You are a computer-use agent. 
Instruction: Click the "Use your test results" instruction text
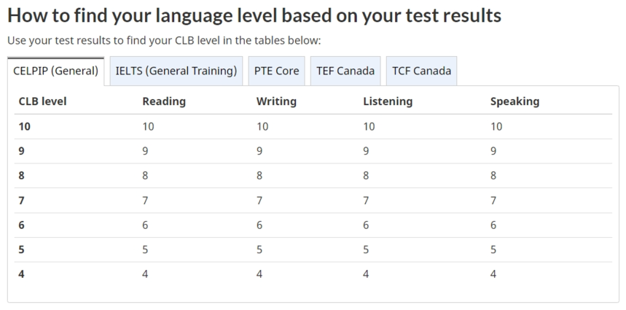[164, 40]
